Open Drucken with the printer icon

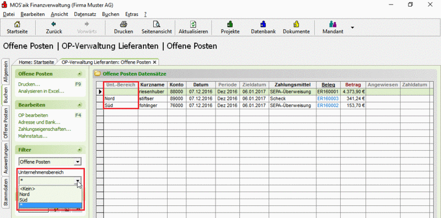[123, 24]
